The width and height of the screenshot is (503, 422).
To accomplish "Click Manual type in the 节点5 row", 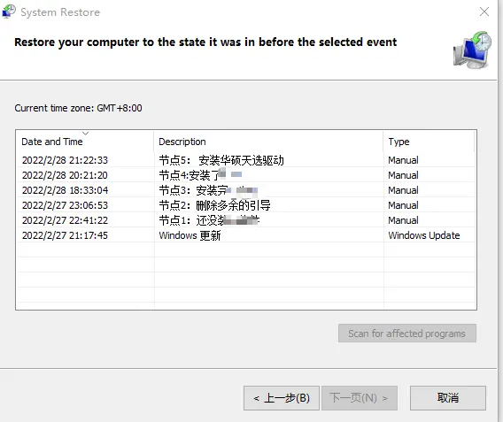I will (x=403, y=160).
